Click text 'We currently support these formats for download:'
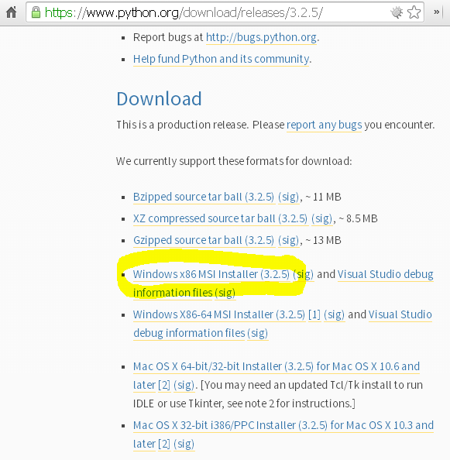The height and width of the screenshot is (460, 450). 234,161
